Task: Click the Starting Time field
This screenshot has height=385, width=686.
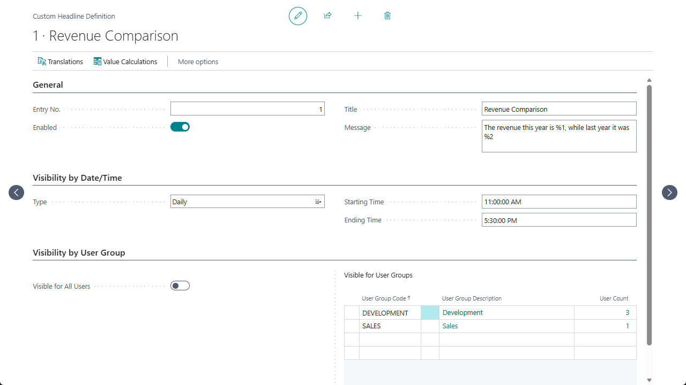Action: coord(558,202)
